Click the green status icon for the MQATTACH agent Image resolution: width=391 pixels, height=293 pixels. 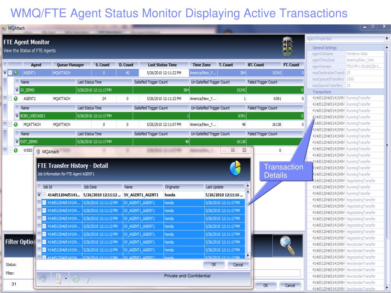coord(16,124)
